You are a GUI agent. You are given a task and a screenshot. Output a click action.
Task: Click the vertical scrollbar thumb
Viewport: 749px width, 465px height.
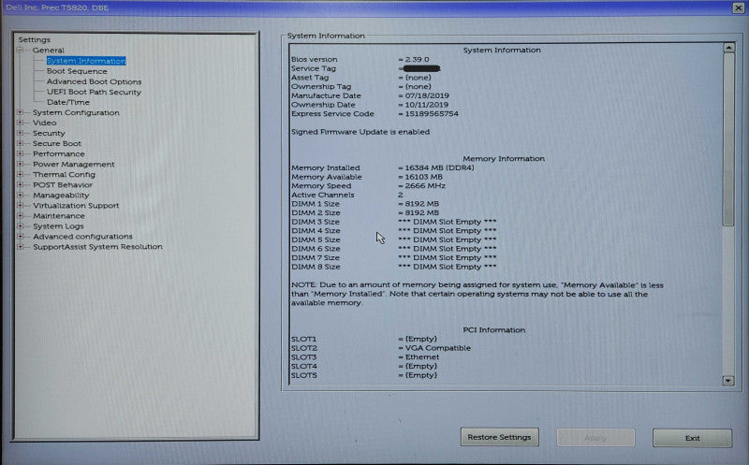728,138
